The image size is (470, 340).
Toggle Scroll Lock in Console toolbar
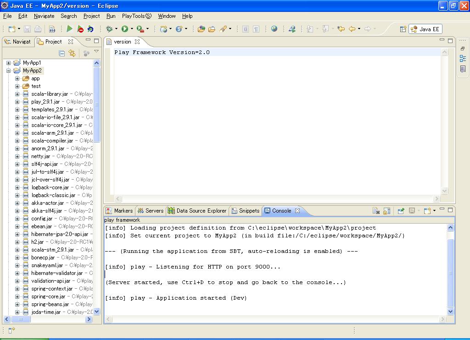386,211
